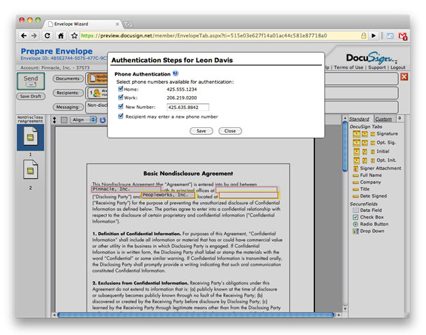Viewport: 426px width, 335px height.
Task: Select the small Opt. Init. icon
Action: [373, 161]
